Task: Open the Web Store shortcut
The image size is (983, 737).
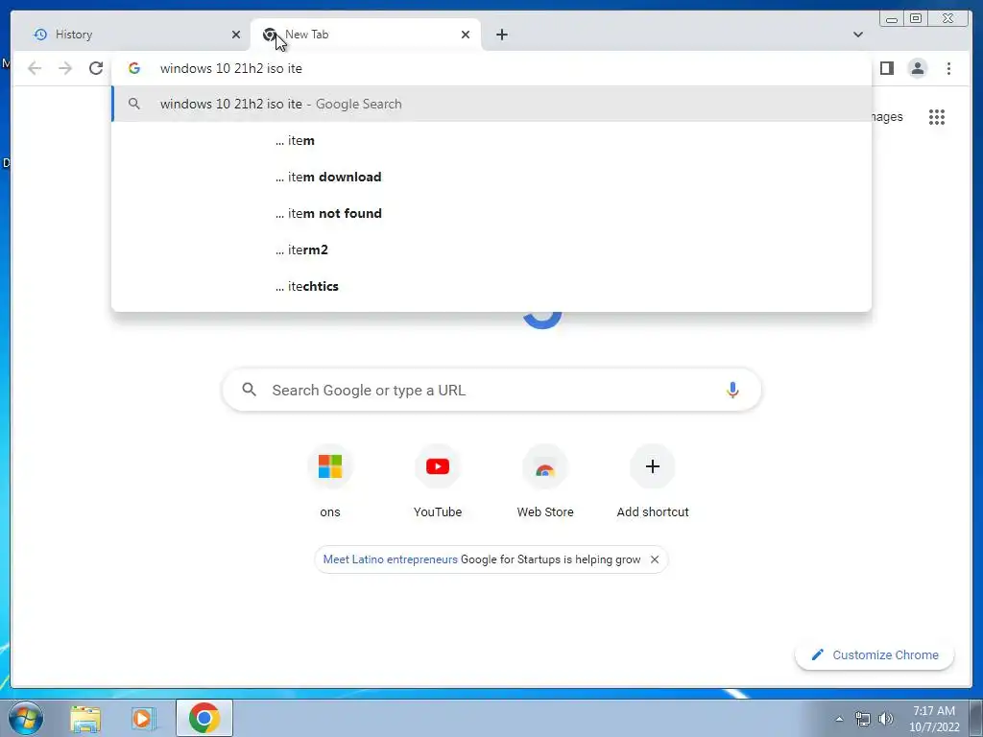Action: (x=545, y=482)
